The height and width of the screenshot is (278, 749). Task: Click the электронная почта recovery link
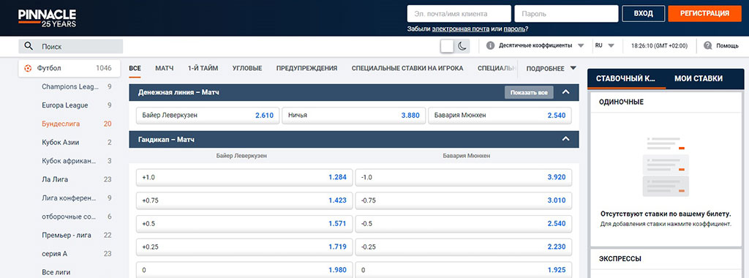point(461,29)
